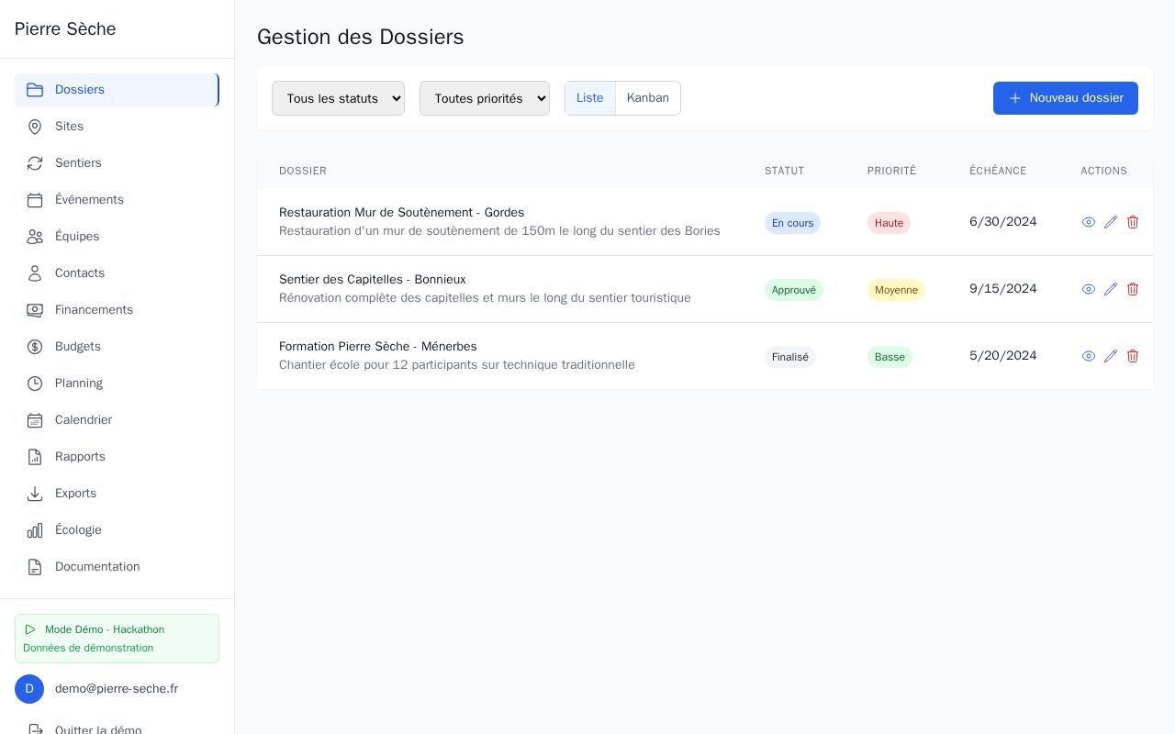
Task: View the Restauration Mur de Soutènement dossier
Action: point(1089,222)
